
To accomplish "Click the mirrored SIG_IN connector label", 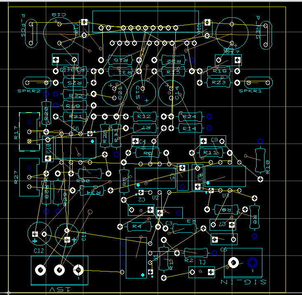I will tap(244, 282).
